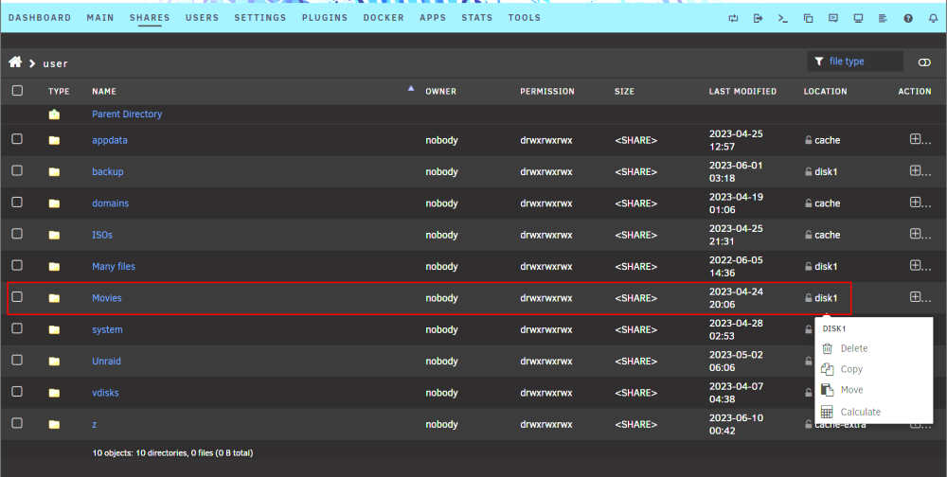Click the folder icon of the appdata row
Viewport: 947px width, 477px height.
[x=54, y=140]
